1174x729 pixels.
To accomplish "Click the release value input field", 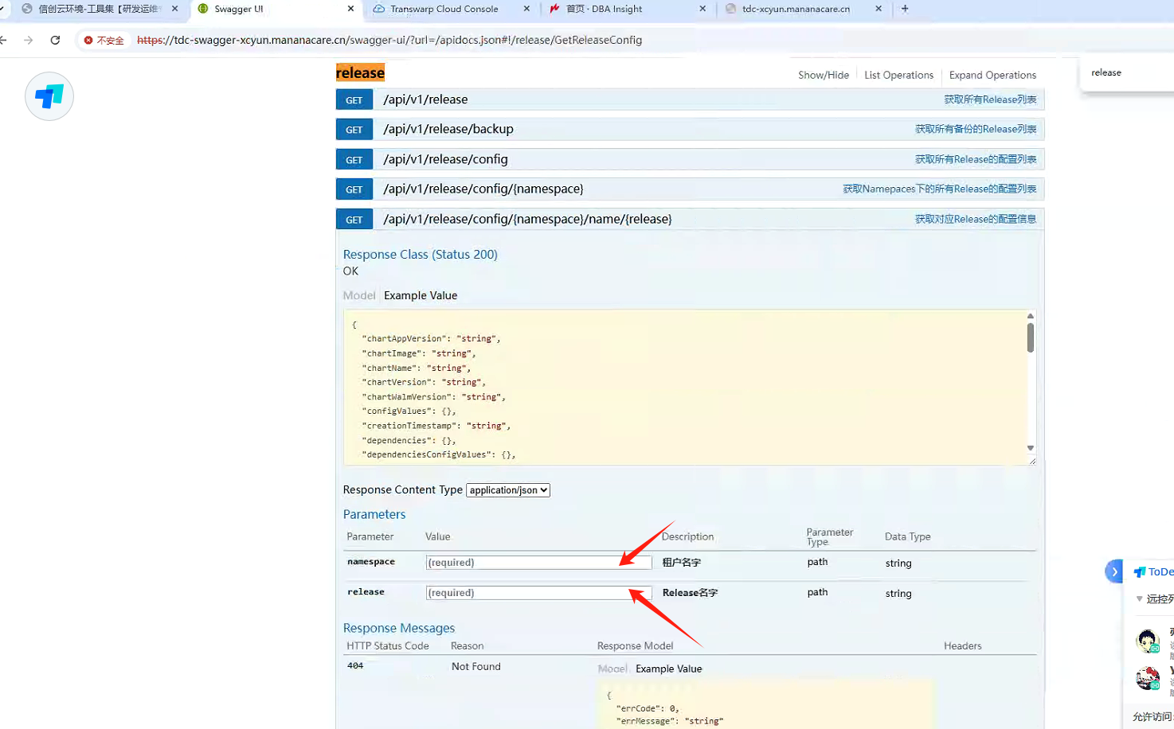I will pos(538,593).
